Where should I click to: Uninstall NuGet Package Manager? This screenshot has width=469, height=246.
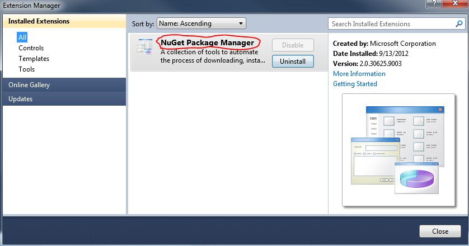[293, 61]
